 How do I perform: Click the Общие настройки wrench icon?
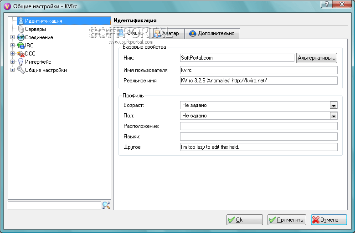(21, 70)
